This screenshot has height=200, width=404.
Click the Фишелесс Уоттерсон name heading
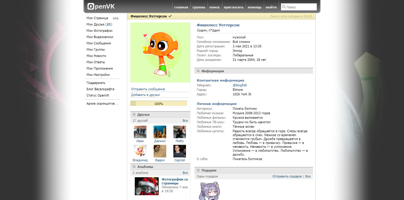tap(218, 25)
